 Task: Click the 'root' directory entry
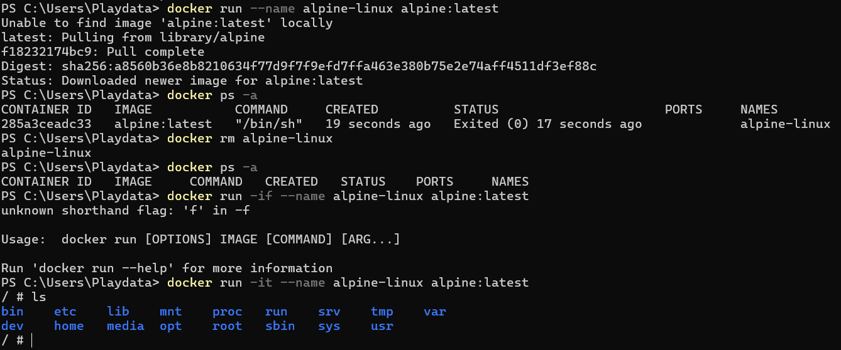(228, 326)
